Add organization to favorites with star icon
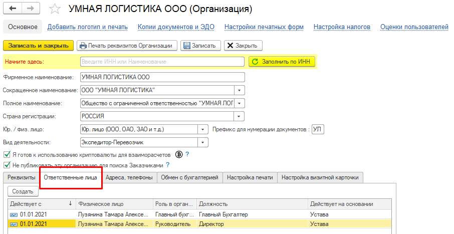Viewport: 454px width, 234px height. pyautogui.click(x=55, y=9)
